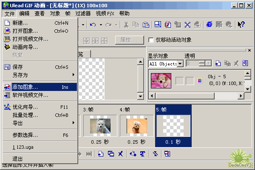Click the color swatch beside Obj - 5
Viewport: 255px width, 170px height.
pos(200,80)
